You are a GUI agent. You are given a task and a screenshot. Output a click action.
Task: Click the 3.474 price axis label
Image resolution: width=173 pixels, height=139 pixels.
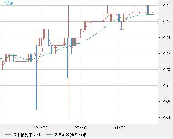164,38
